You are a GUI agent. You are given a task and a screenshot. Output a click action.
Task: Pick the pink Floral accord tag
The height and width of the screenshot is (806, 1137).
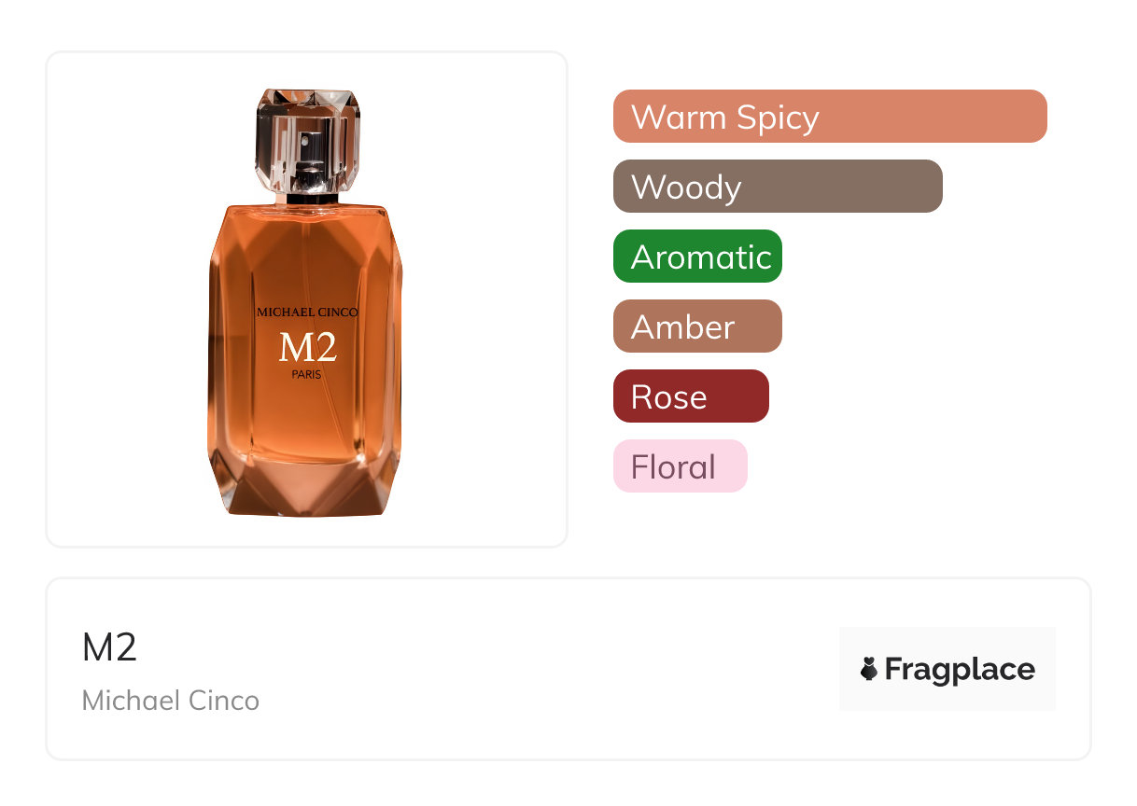680,466
